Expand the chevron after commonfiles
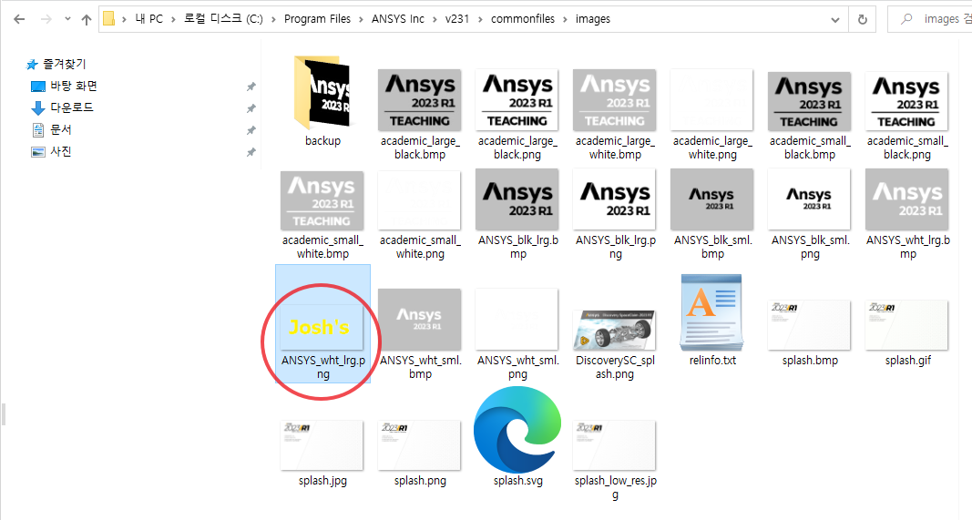 coord(565,19)
